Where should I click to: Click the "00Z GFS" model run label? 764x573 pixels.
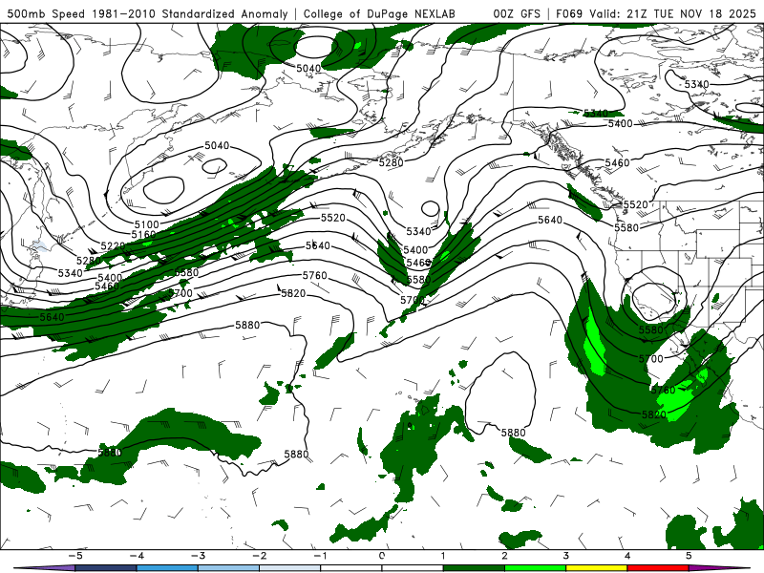pos(517,13)
